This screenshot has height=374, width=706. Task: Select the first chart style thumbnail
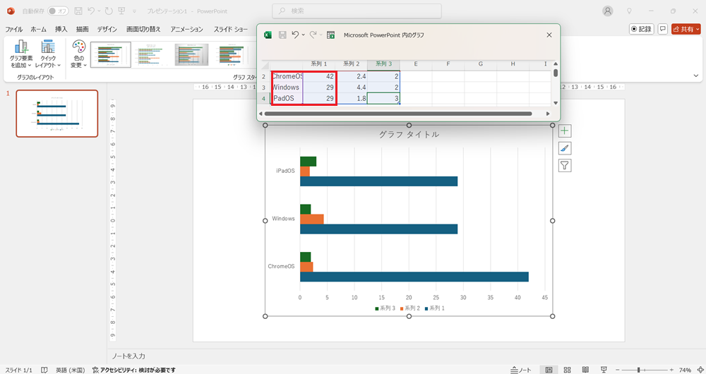[111, 55]
